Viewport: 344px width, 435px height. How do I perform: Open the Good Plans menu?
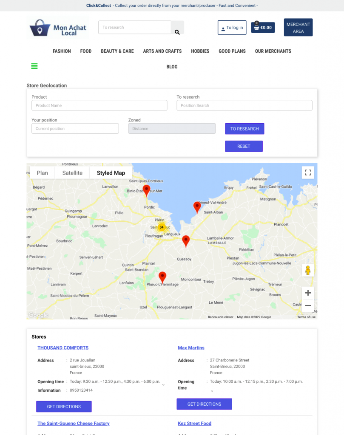(232, 51)
